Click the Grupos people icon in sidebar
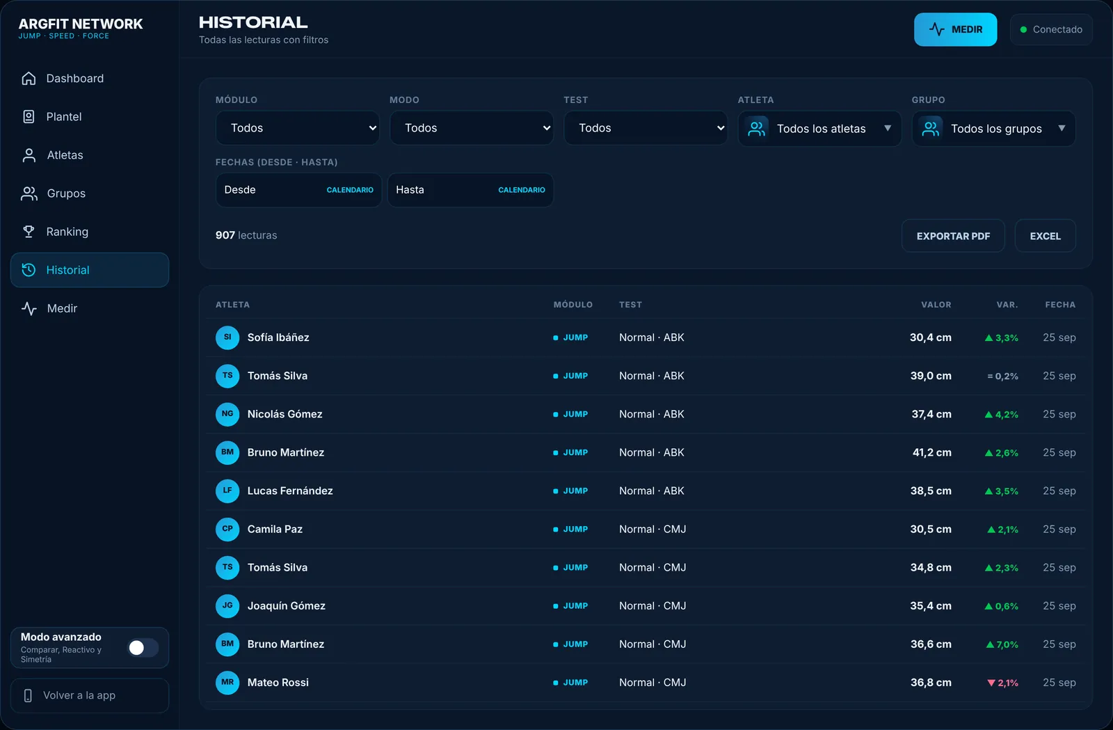 click(x=29, y=193)
